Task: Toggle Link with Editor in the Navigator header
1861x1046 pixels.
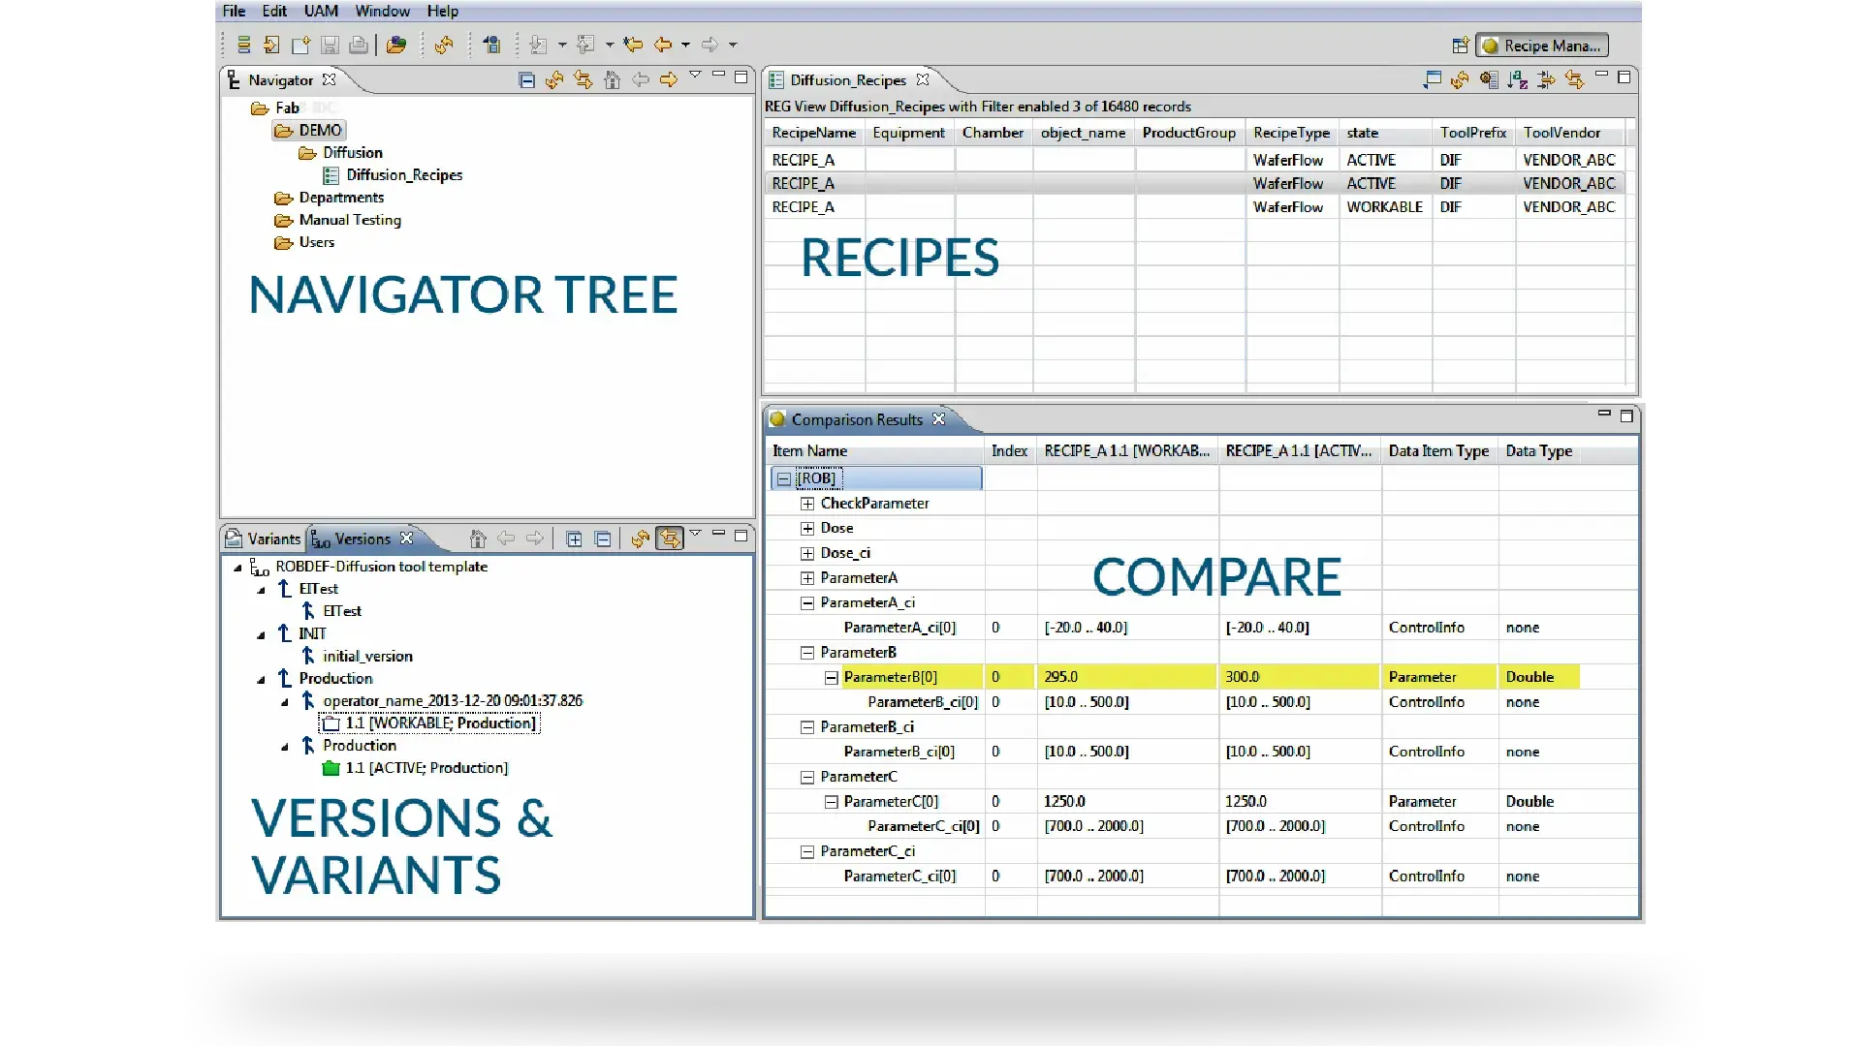Action: point(583,80)
